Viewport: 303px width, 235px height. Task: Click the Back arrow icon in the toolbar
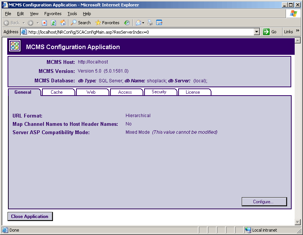click(x=6, y=23)
